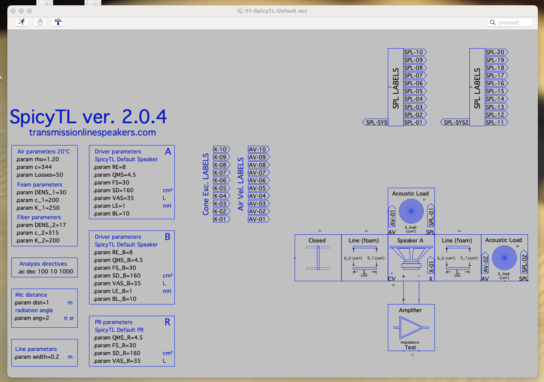Screen dimensions: 544x382
Task: Click the .param Losses=50 directive
Action: (39, 175)
